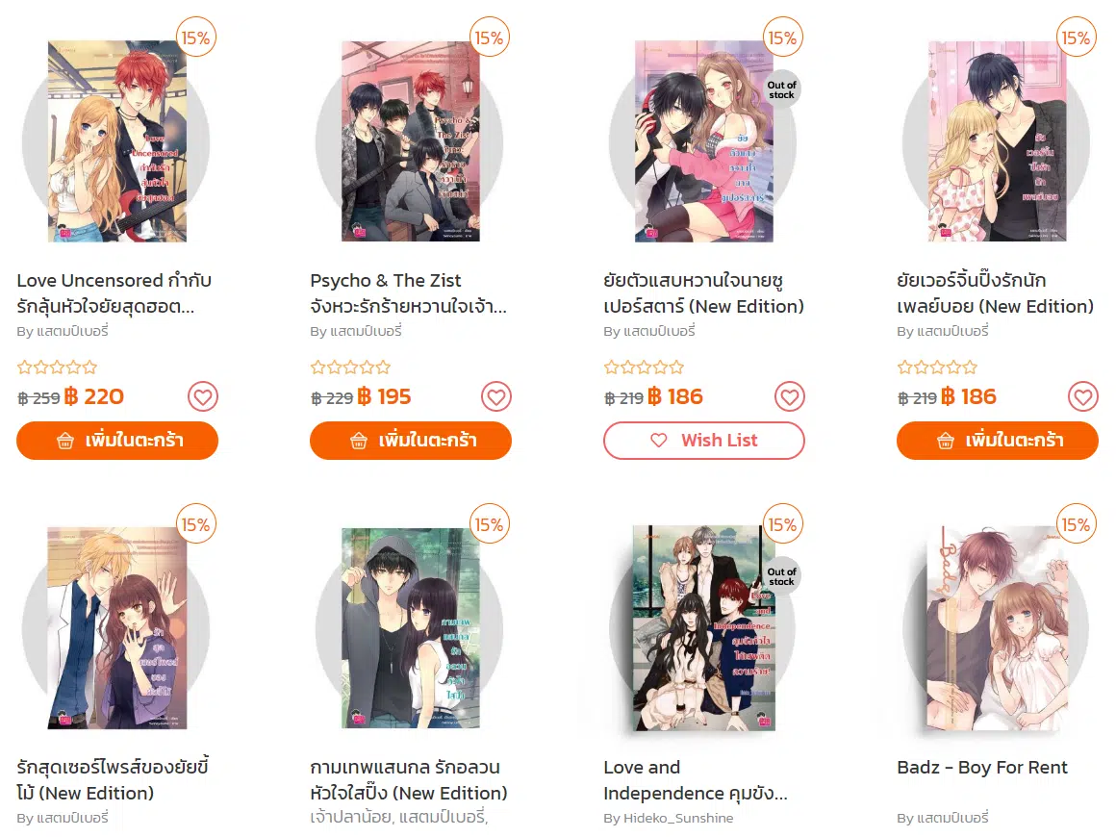Click author link Hideko_Sunshine

pyautogui.click(x=678, y=818)
